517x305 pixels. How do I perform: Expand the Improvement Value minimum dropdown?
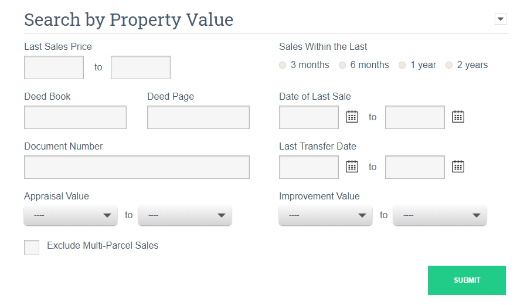point(325,215)
